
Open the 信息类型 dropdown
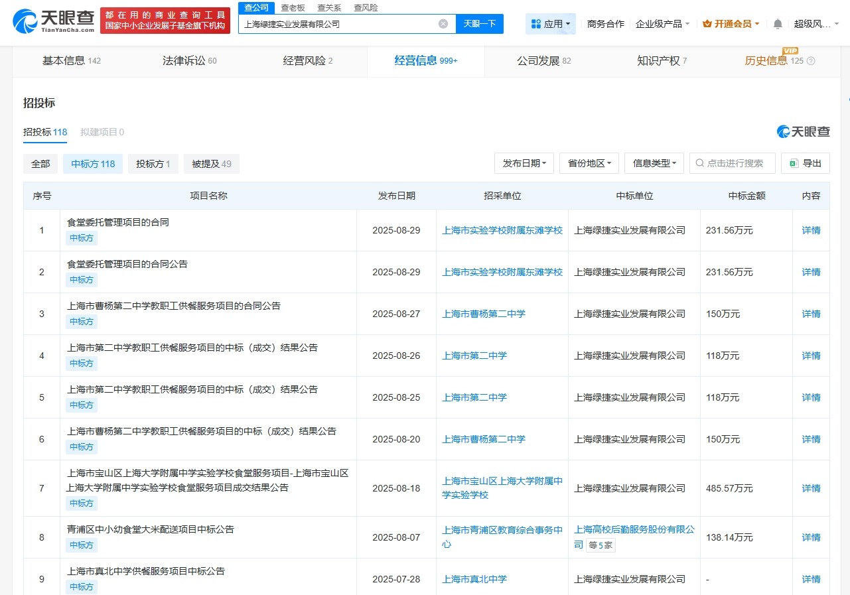point(654,163)
